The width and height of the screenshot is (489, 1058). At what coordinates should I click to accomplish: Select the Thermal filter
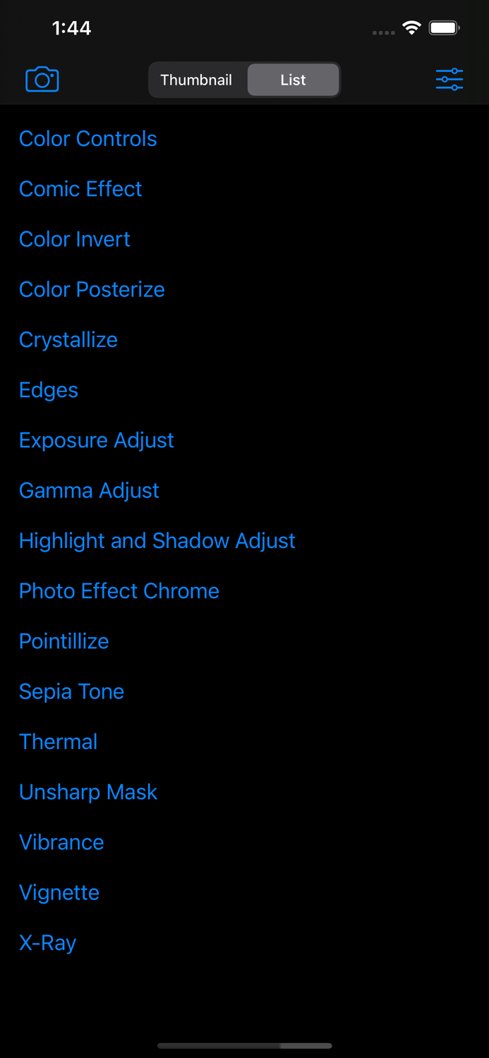[58, 742]
